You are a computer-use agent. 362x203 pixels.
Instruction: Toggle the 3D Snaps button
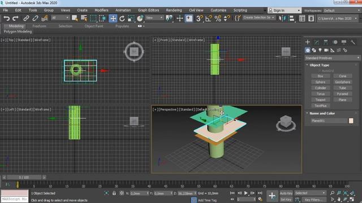coord(199,18)
